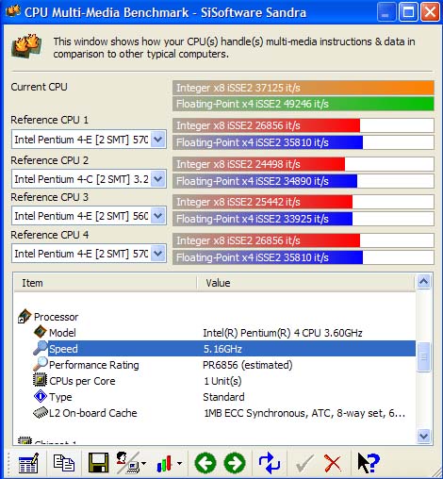Click the Value column header

[x=306, y=283]
